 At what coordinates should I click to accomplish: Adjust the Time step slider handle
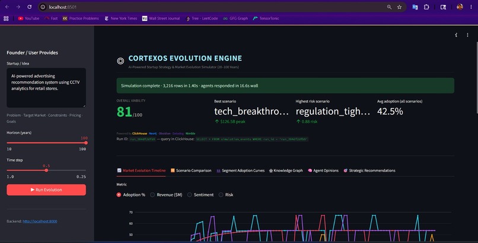coord(46,171)
